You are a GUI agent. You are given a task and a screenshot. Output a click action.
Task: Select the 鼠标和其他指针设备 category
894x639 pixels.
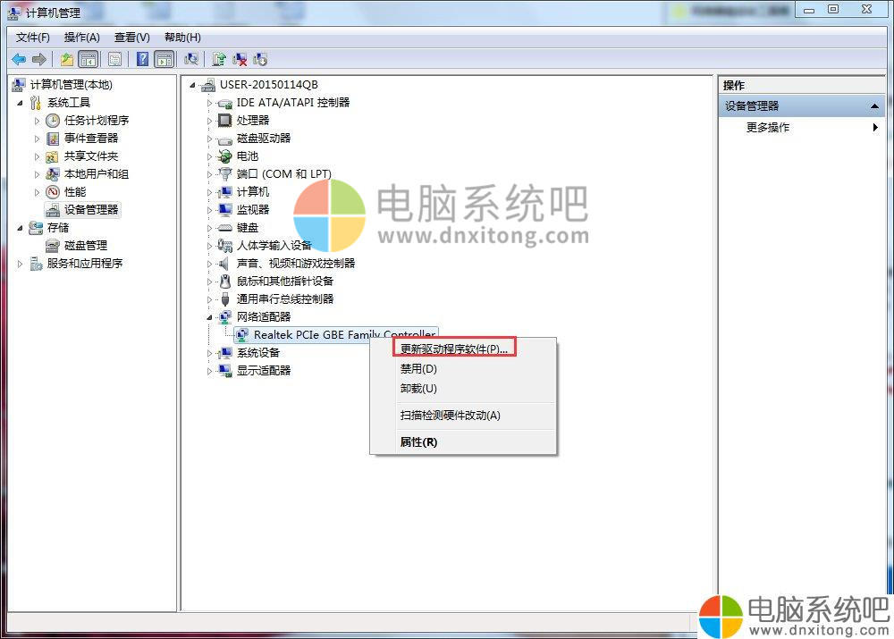[285, 281]
